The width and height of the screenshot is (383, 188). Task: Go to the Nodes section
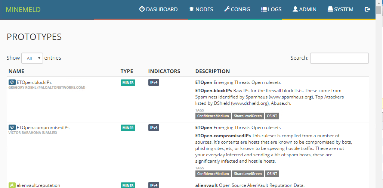pos(201,9)
